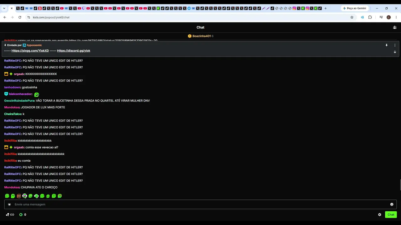
Task: Click the badge beside bielconhecedor
Action: [x=6, y=94]
